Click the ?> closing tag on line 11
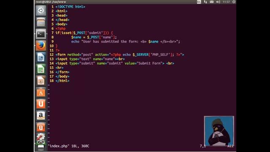The image size is (270, 152). 57,50
